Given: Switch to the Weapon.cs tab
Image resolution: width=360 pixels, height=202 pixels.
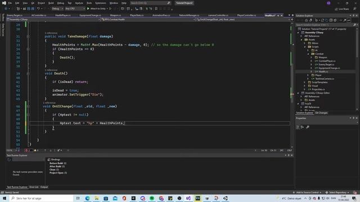Looking at the screenshot, I should tap(115, 15).
